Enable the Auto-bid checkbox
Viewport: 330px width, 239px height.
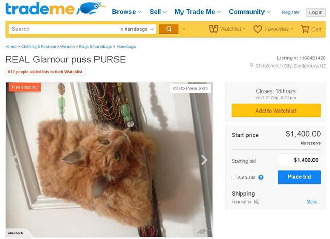(x=234, y=177)
